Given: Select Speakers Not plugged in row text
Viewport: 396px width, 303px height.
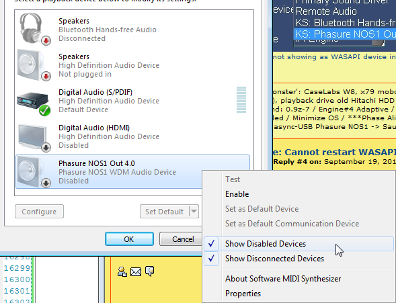Looking at the screenshot, I should click(109, 65).
